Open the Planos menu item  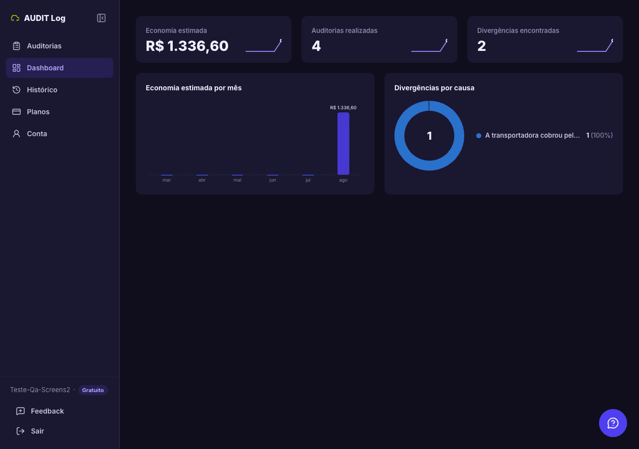59,112
